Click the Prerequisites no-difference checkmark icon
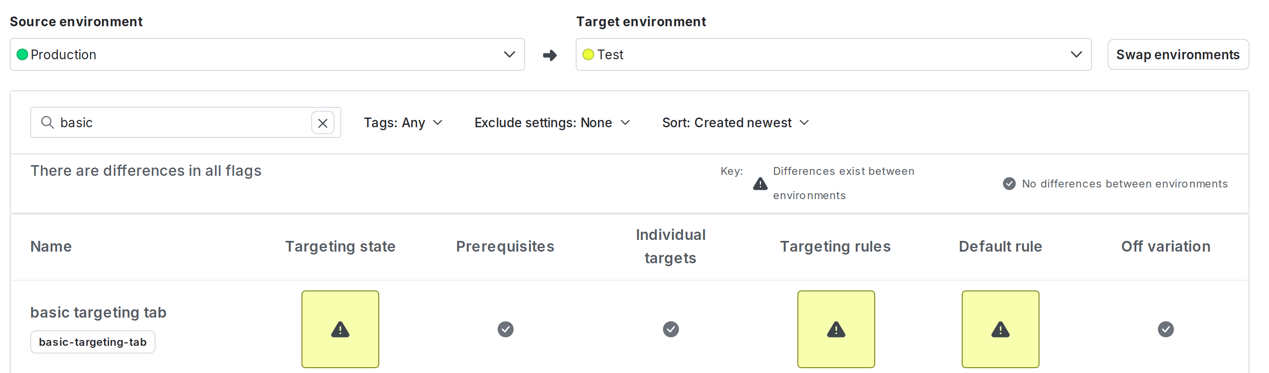Image resolution: width=1269 pixels, height=373 pixels. tap(505, 329)
